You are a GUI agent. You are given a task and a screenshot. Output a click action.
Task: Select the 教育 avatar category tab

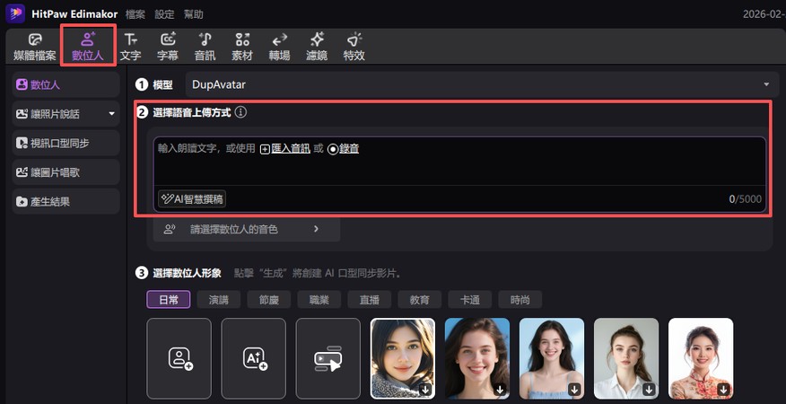pos(420,300)
